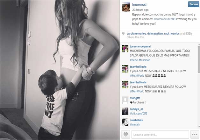Click the comments scrollbar down arrow
This screenshot has height=140, width=200.
click(199, 126)
